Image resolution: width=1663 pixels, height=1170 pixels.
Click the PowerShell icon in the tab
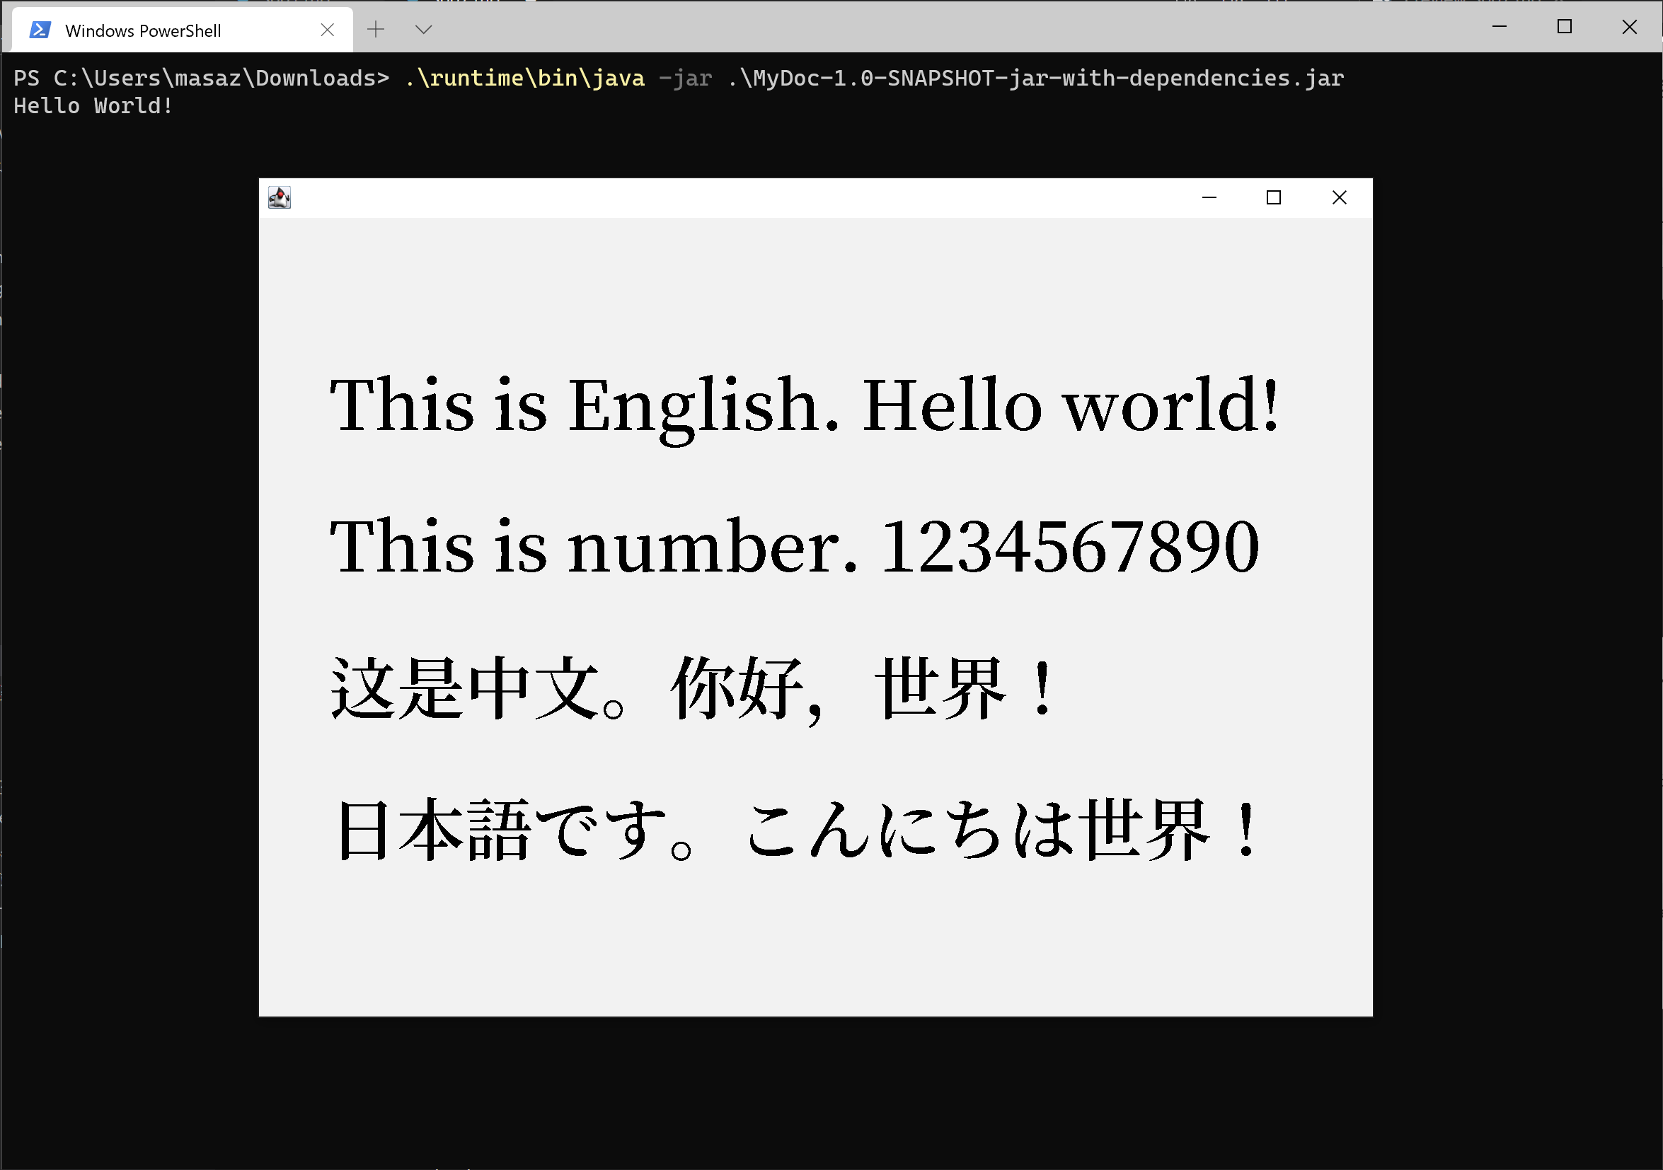pos(40,30)
